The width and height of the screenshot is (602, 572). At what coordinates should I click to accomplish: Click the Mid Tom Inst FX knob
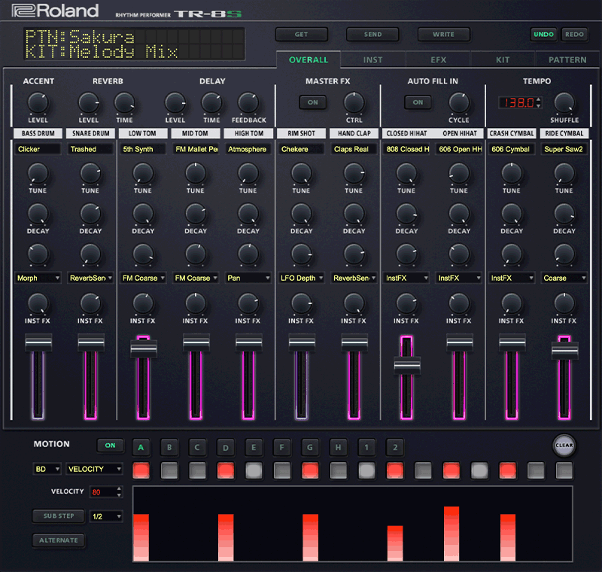point(196,303)
